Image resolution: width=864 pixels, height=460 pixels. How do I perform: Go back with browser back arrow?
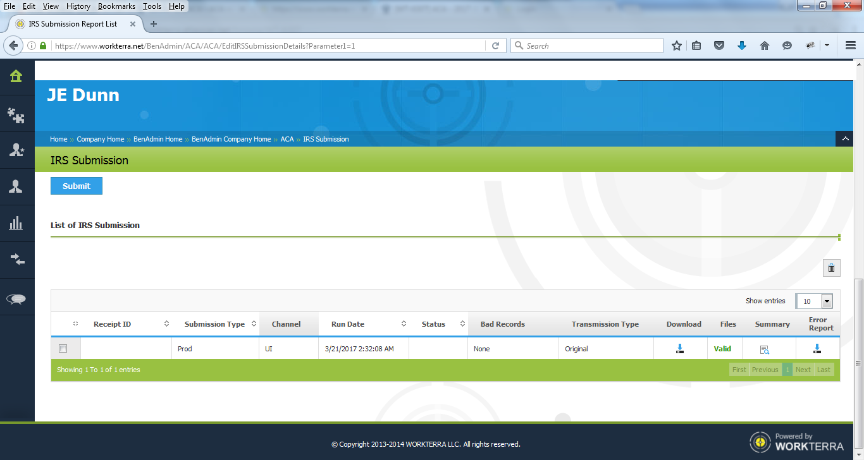point(13,45)
